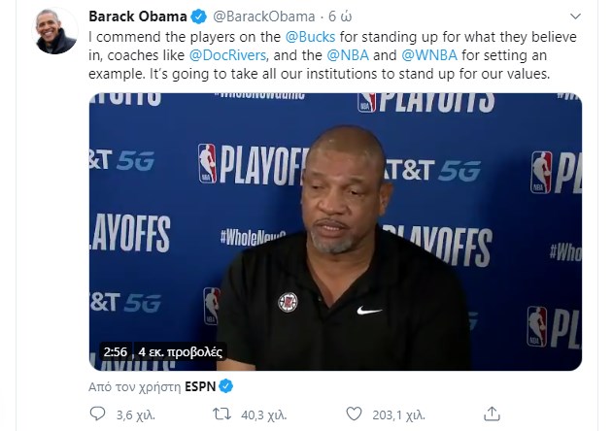Retweet this post using the retweet icon
The width and height of the screenshot is (612, 431).
pyautogui.click(x=221, y=414)
